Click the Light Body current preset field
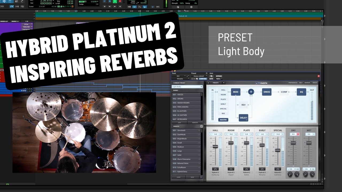Image resolution: width=342 pixels, height=192 pixels. [x=187, y=87]
